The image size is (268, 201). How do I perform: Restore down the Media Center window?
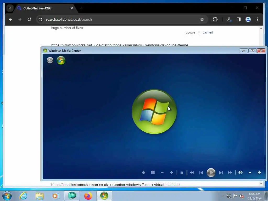click(x=252, y=51)
